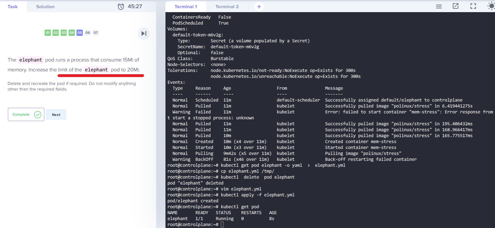Click the Next button
Screen dimensions: 495x228
[x=56, y=115]
